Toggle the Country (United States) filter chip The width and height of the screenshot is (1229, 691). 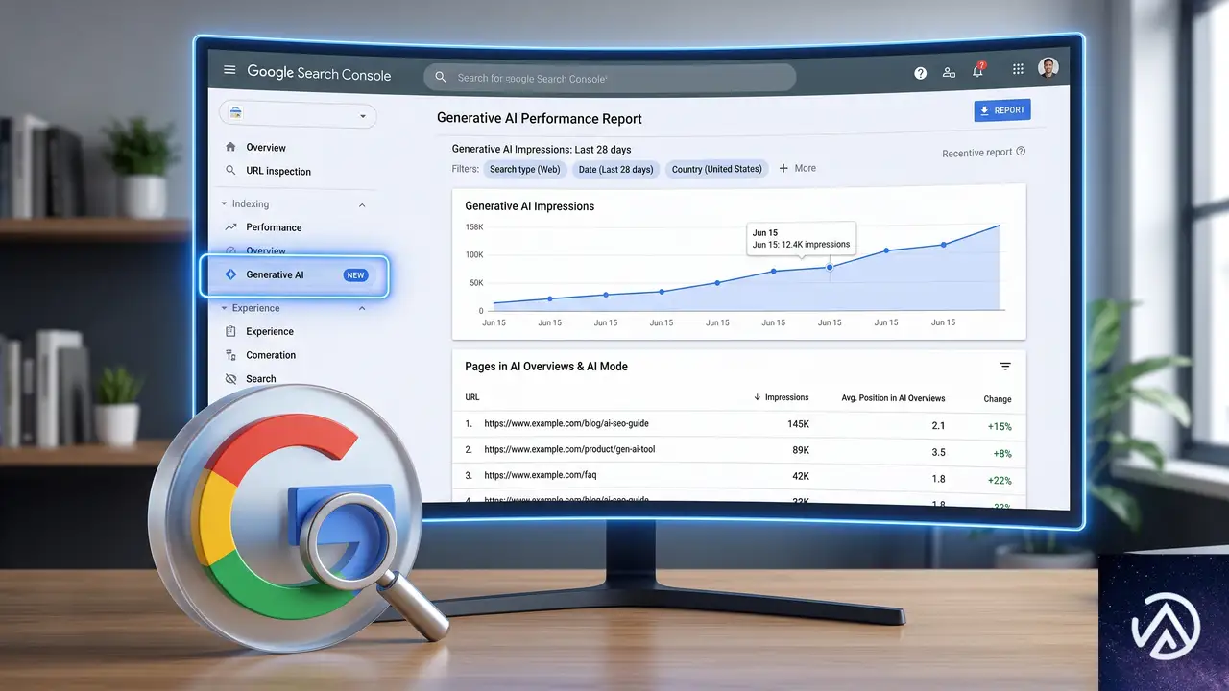click(717, 169)
